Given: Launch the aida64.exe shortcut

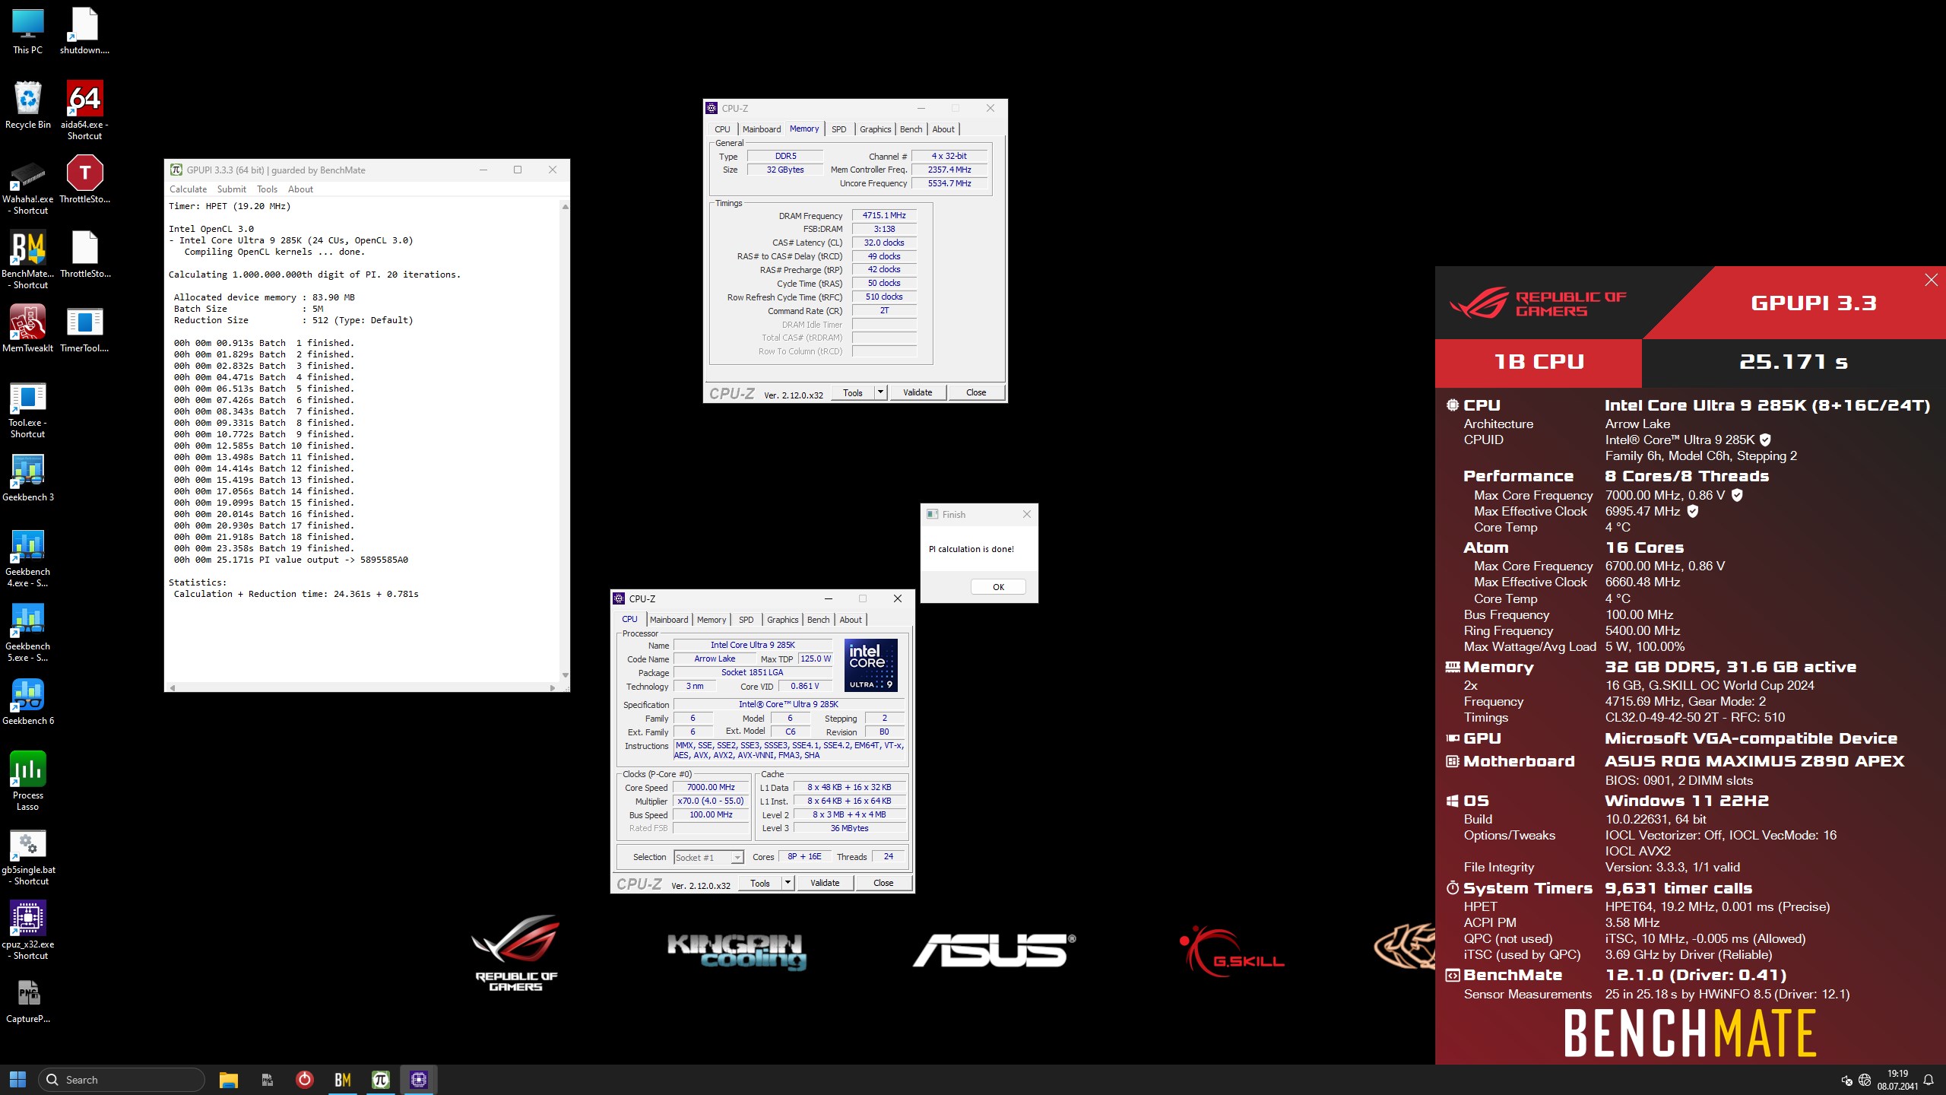Looking at the screenshot, I should point(84,111).
